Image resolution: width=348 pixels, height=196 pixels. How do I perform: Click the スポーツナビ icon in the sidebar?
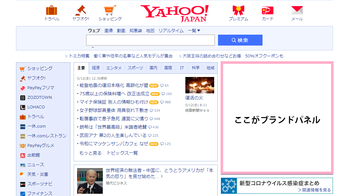tap(23, 184)
